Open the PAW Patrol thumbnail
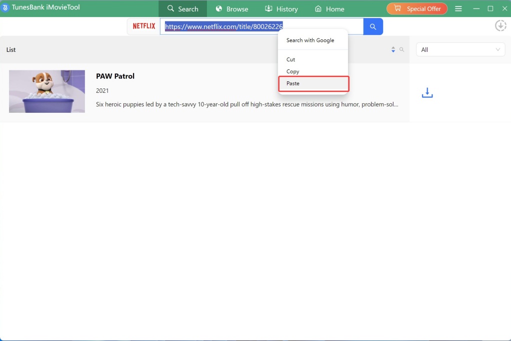 tap(47, 91)
